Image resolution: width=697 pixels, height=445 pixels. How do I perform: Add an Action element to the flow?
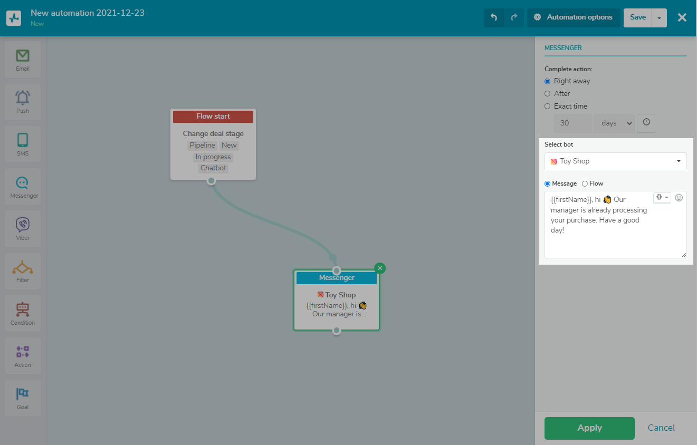(23, 356)
